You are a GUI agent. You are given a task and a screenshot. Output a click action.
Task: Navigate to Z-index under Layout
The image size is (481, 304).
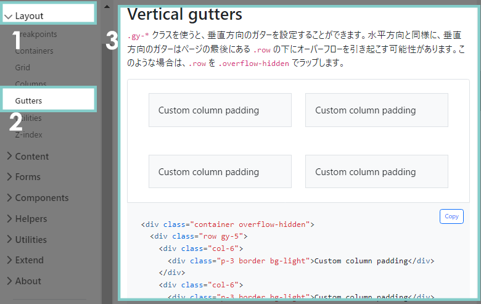click(x=29, y=134)
